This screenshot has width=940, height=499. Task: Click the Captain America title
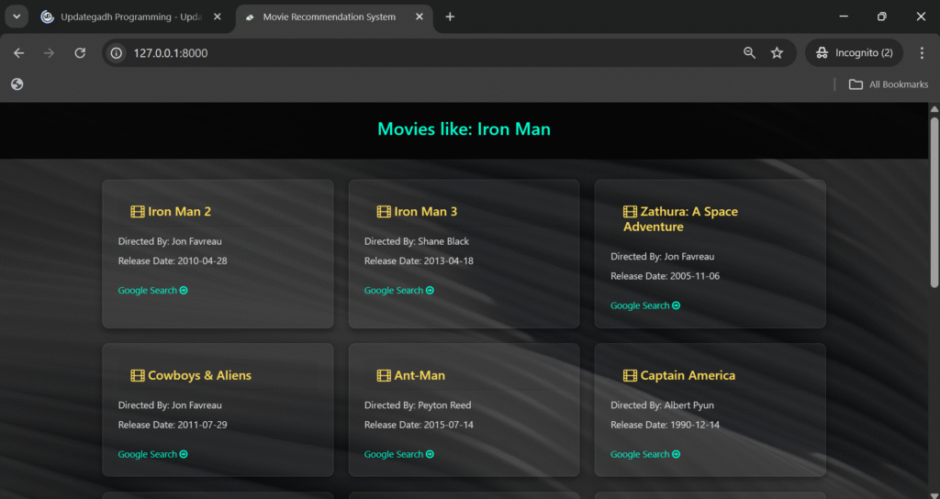(x=688, y=375)
